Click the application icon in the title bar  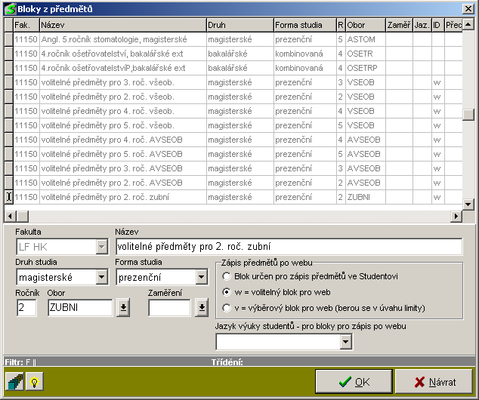[8, 8]
